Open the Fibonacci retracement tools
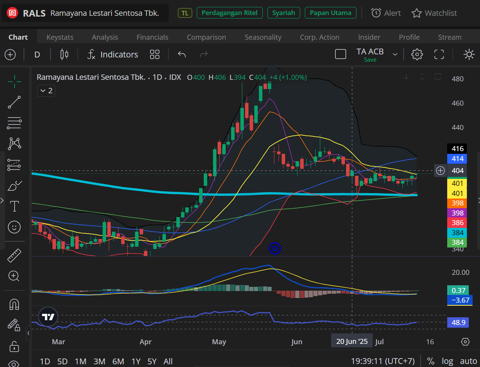 tap(14, 123)
